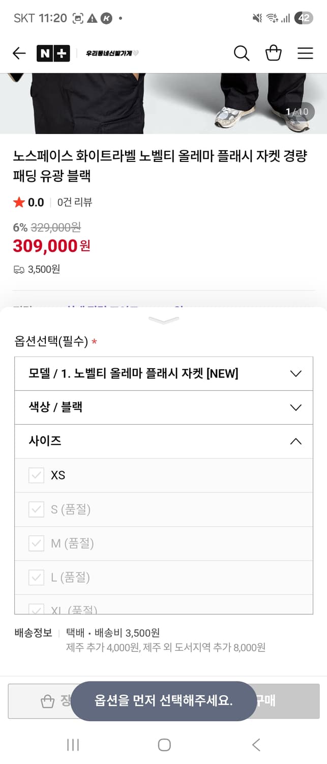Open the search icon in the top bar

point(242,53)
